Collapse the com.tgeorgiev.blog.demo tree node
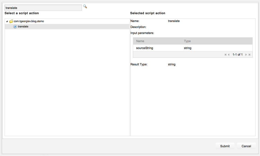 click(x=7, y=22)
